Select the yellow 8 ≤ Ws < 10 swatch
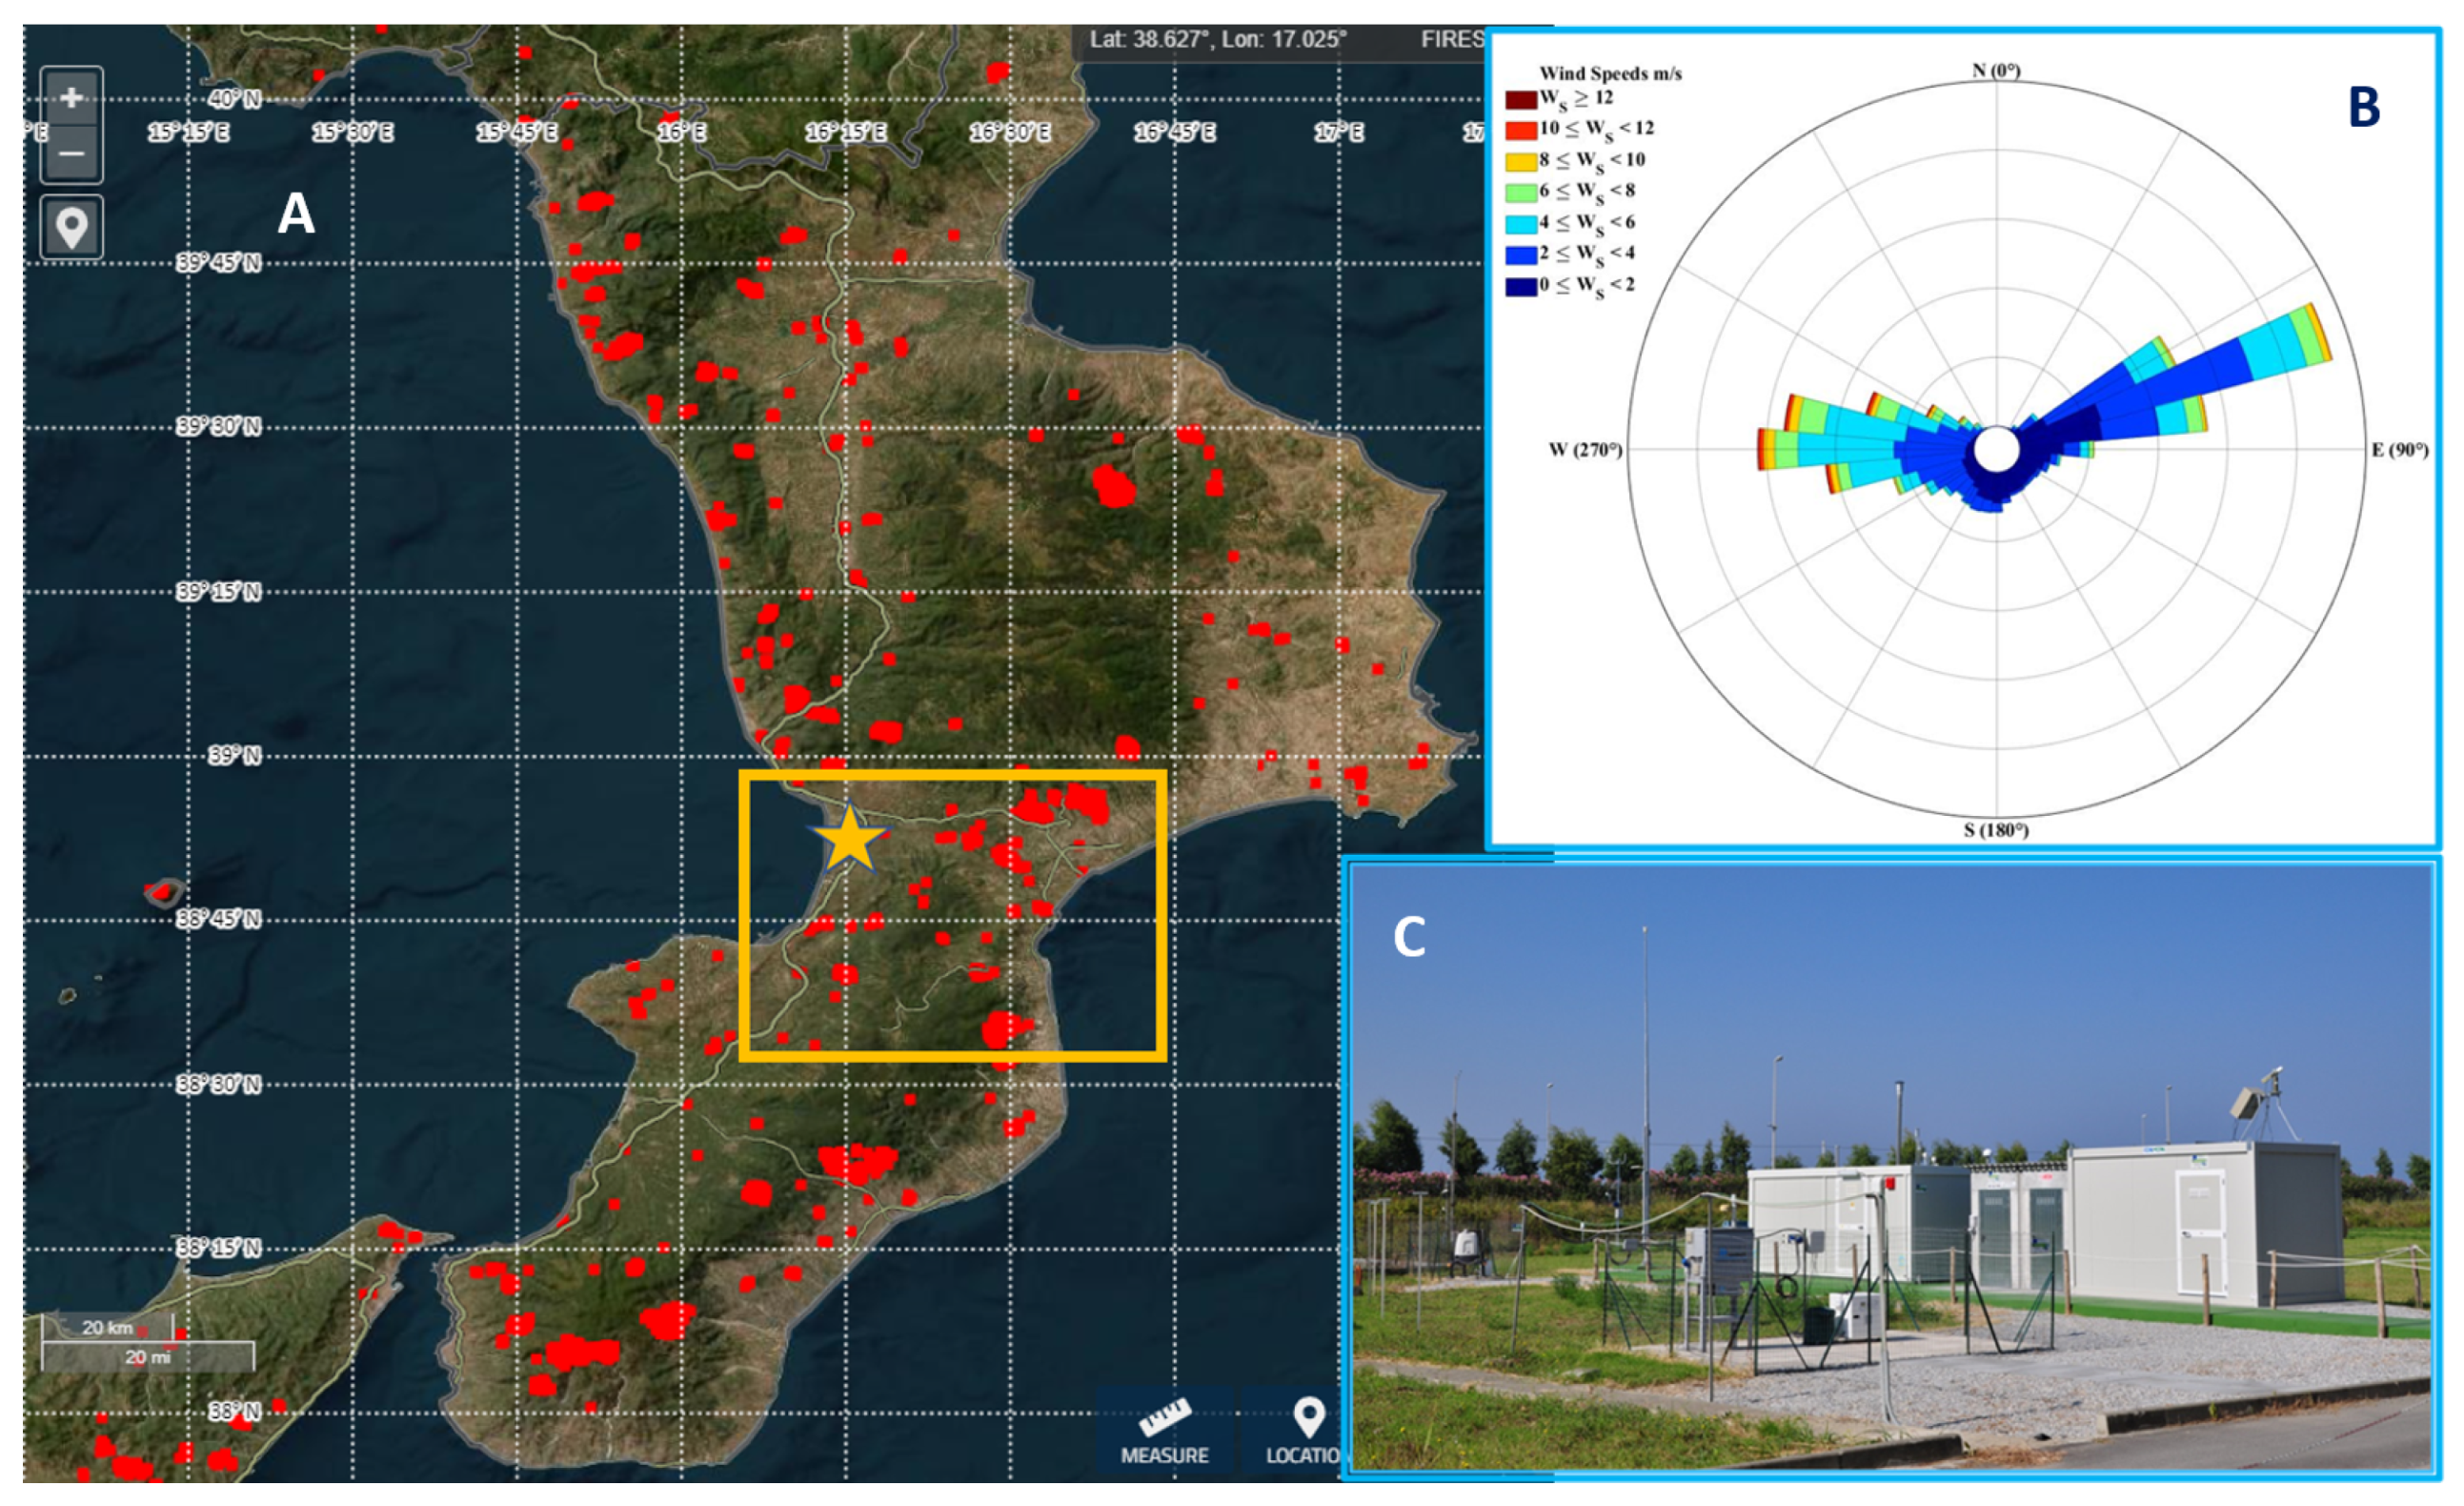 click(1520, 162)
